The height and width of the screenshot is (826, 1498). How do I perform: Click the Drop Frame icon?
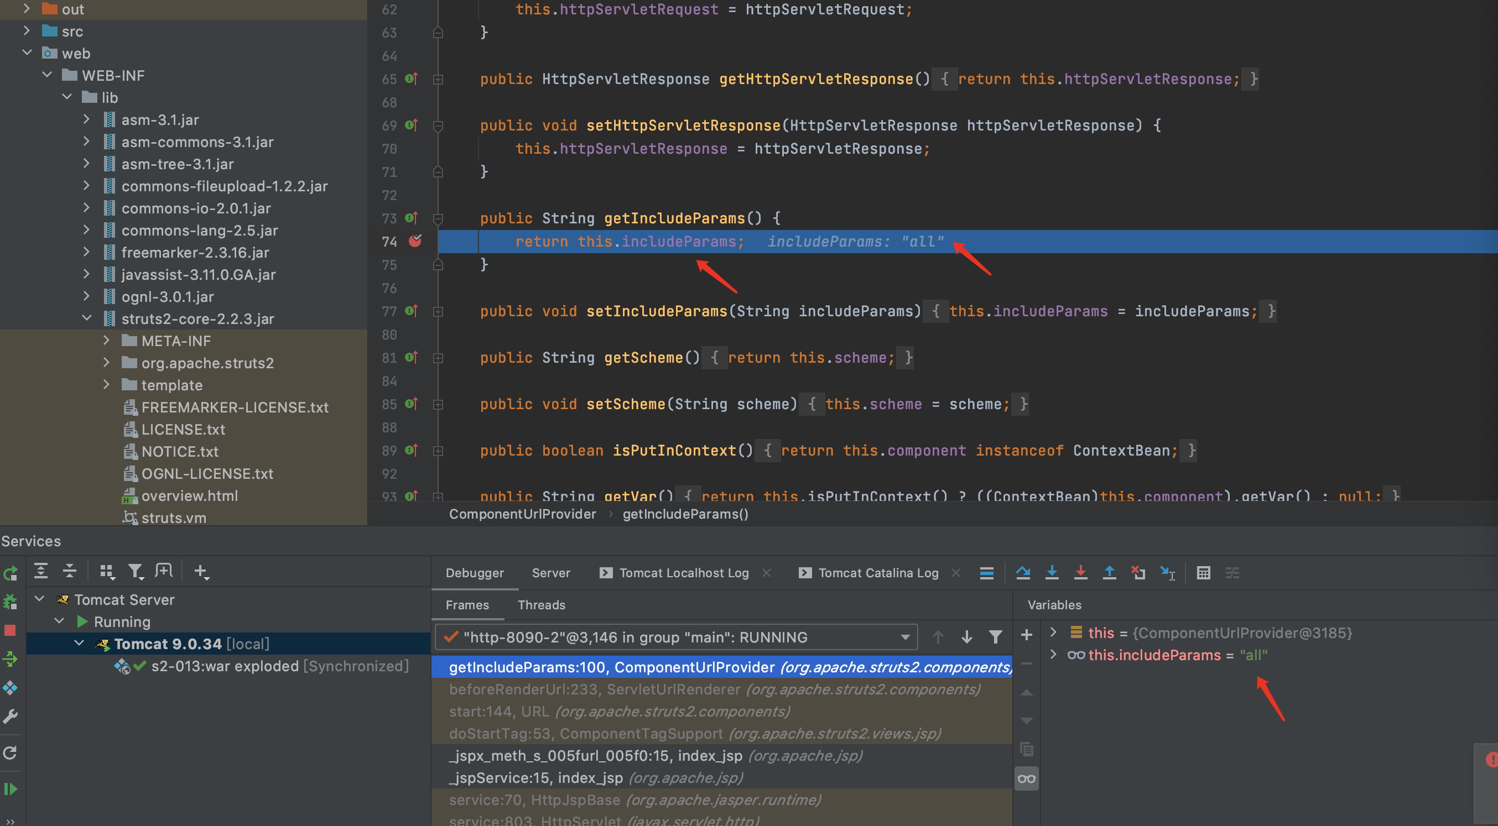pos(1138,573)
